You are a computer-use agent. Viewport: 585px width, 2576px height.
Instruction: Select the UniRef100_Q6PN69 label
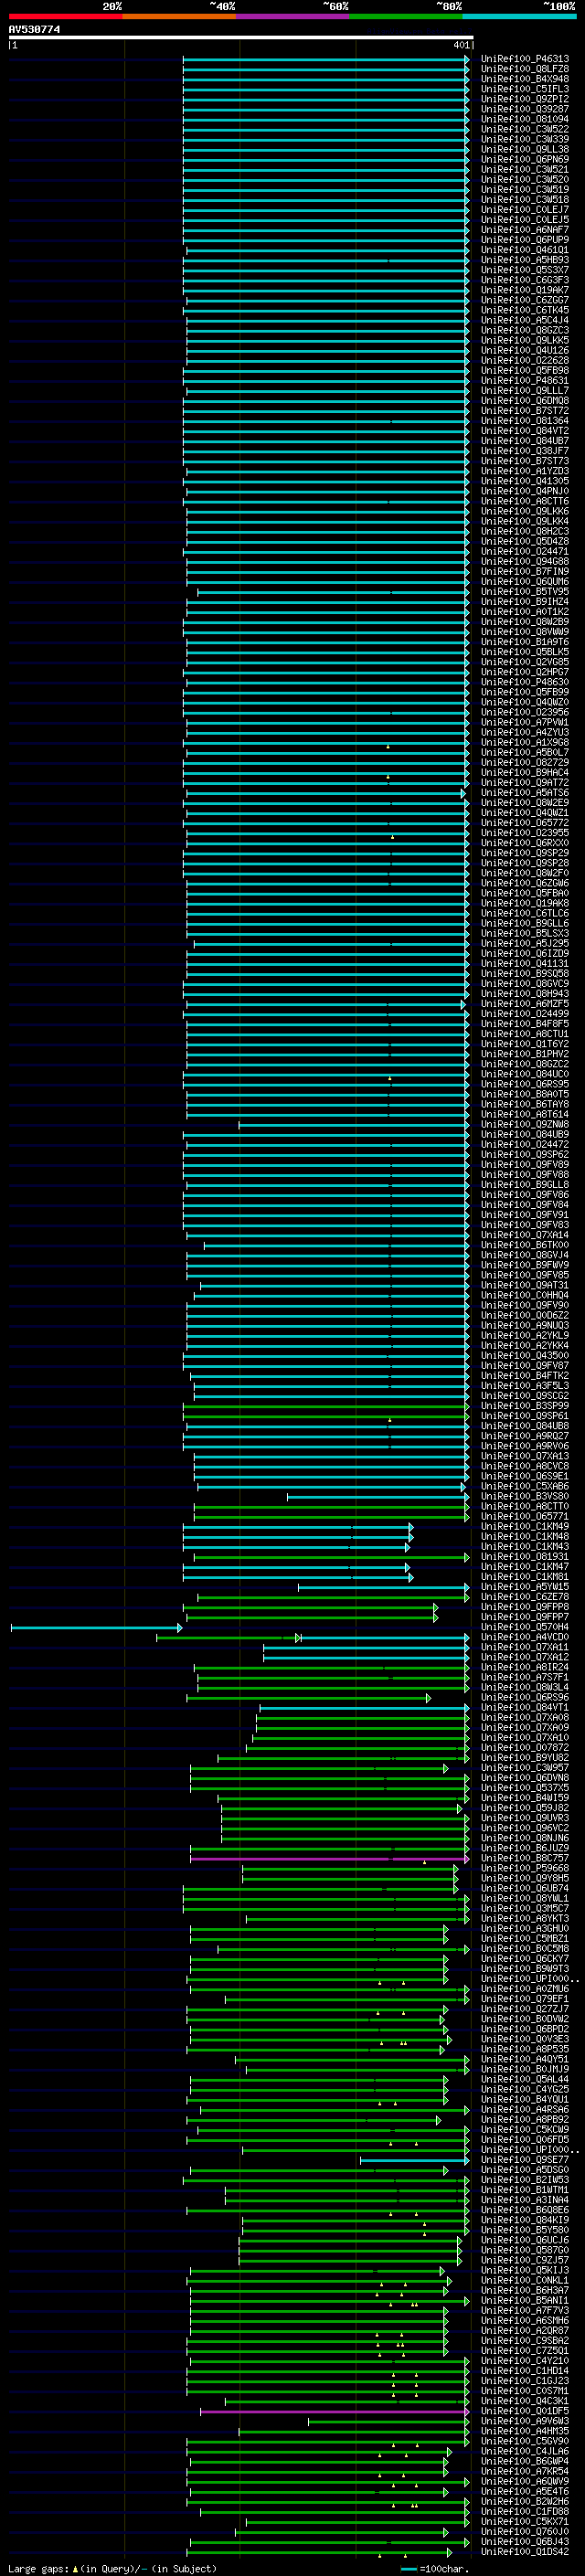point(524,159)
